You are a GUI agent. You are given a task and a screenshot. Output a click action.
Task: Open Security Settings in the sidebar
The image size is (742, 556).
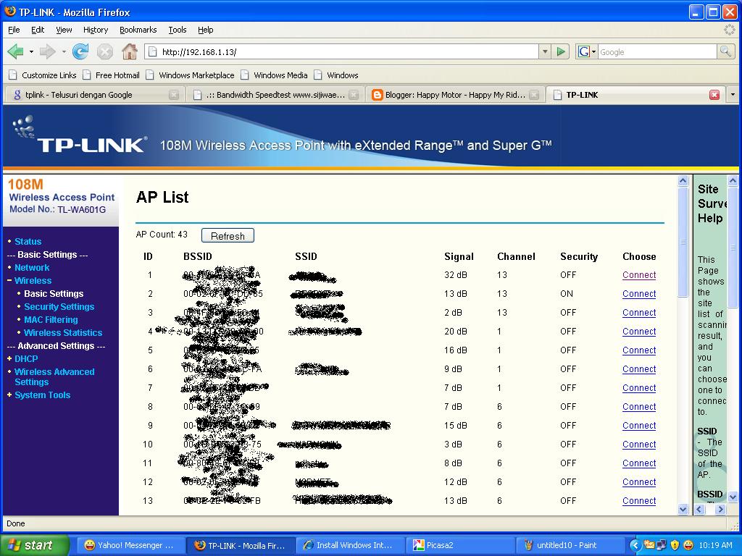click(x=59, y=307)
